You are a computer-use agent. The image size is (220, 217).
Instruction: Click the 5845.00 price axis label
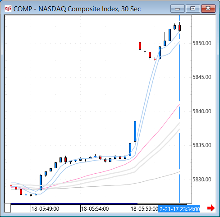(202, 77)
